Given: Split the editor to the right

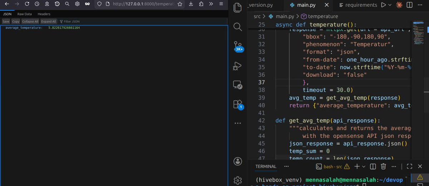Looking at the screenshot, I should pyautogui.click(x=410, y=5).
